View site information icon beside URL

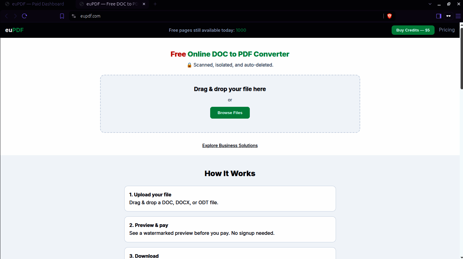coord(74,16)
